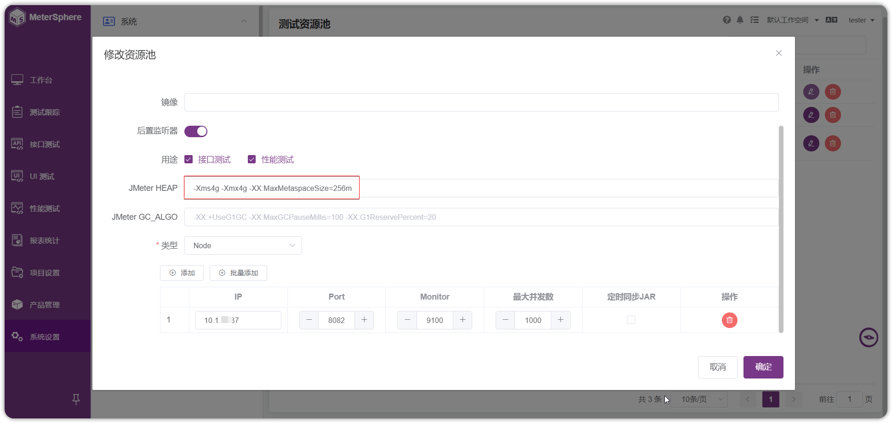The image size is (892, 423).
Task: Uncheck the 性能测试 checkbox
Action: (x=252, y=159)
